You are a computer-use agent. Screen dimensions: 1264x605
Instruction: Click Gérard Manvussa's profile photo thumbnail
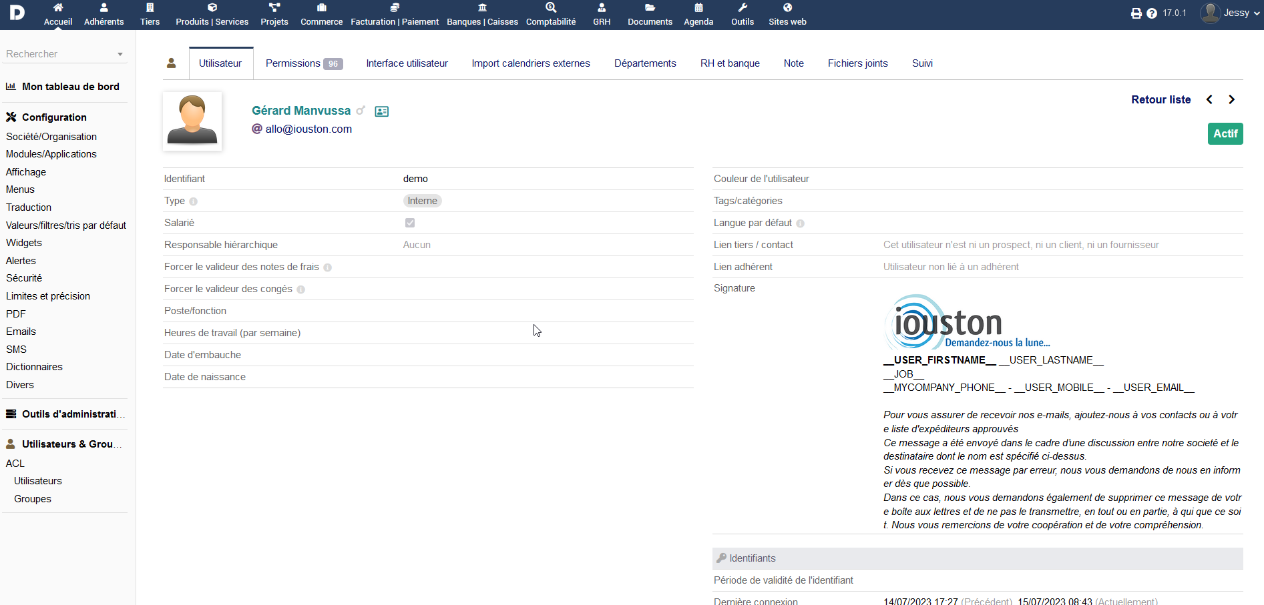click(192, 121)
